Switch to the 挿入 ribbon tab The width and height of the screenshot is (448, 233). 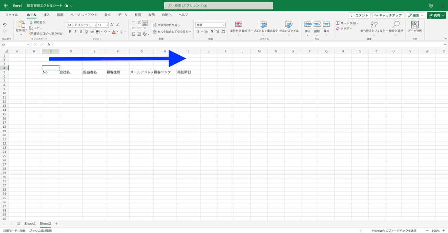(x=46, y=15)
